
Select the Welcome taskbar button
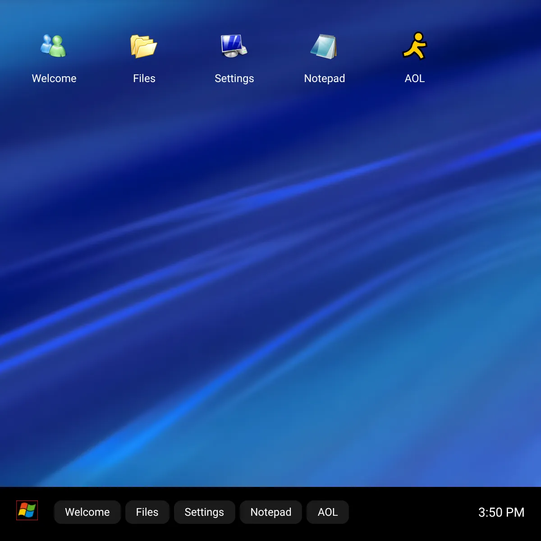pos(87,512)
